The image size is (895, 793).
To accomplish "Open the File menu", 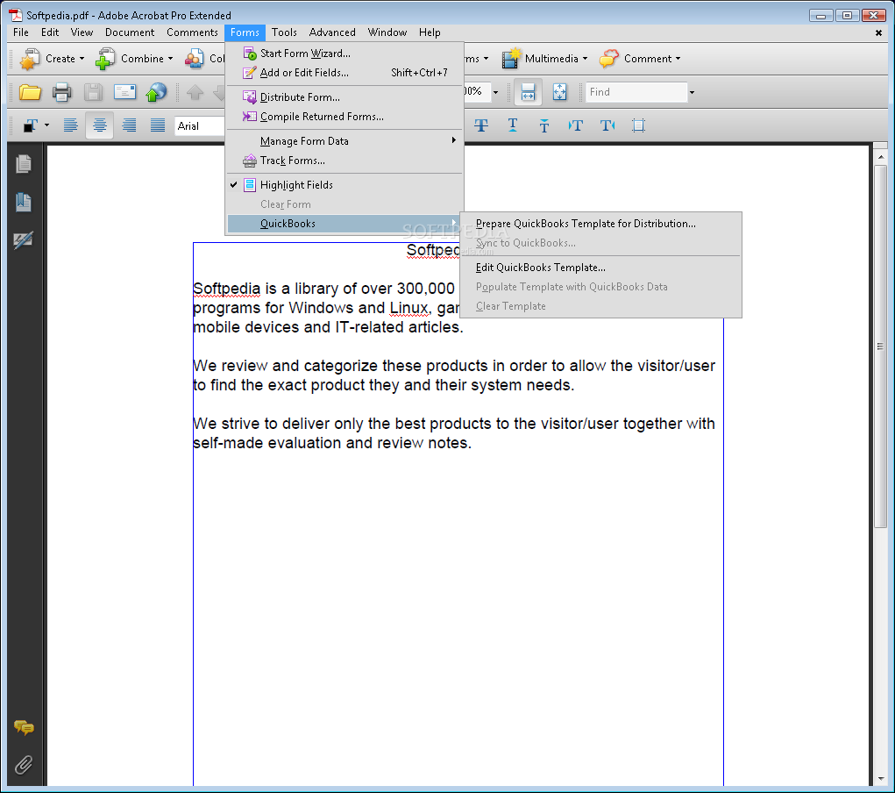I will 20,32.
